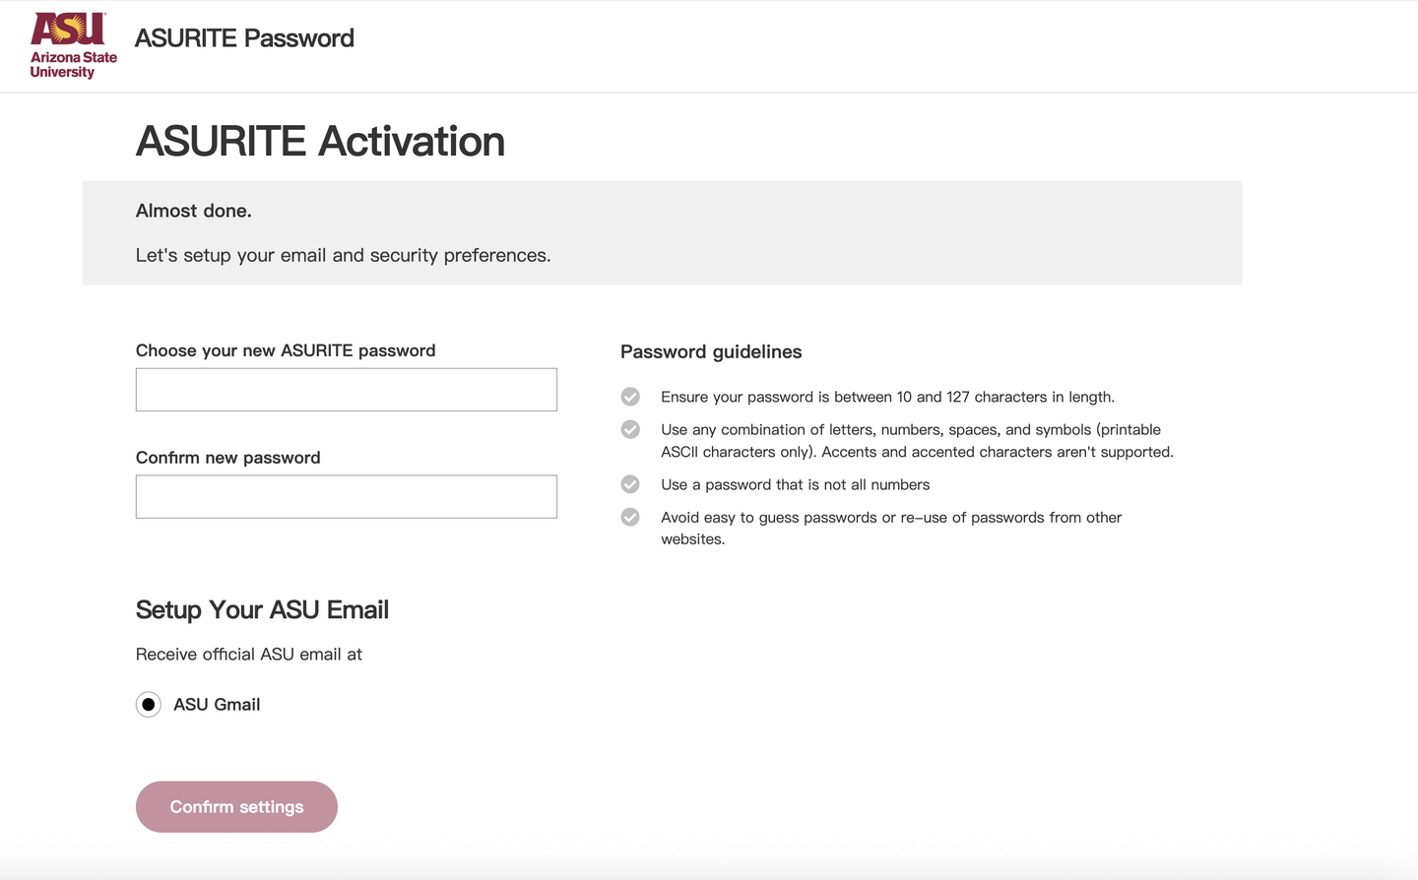
Task: Click the 'Receive official ASU email at' text
Action: pos(249,655)
